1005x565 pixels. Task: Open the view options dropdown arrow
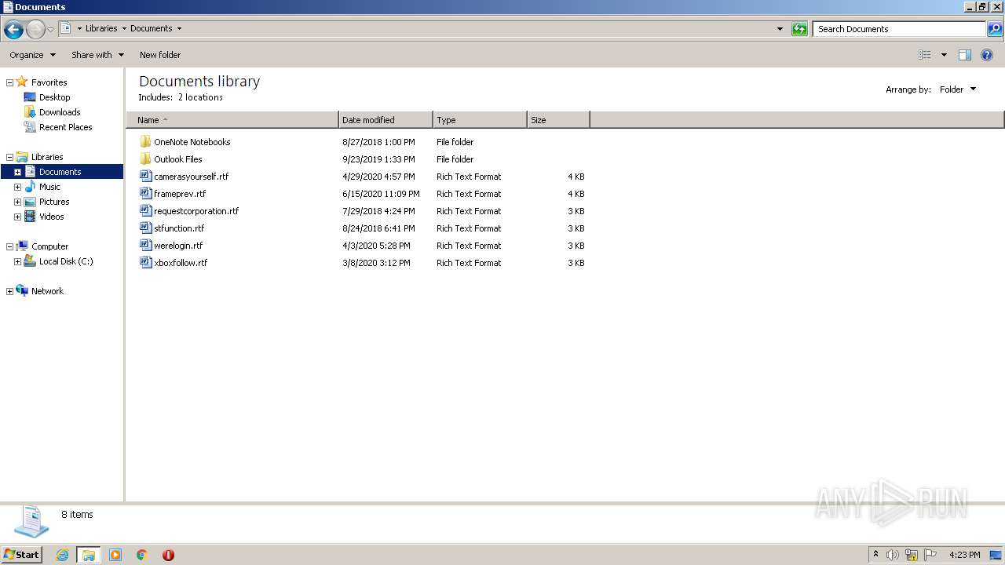(944, 55)
